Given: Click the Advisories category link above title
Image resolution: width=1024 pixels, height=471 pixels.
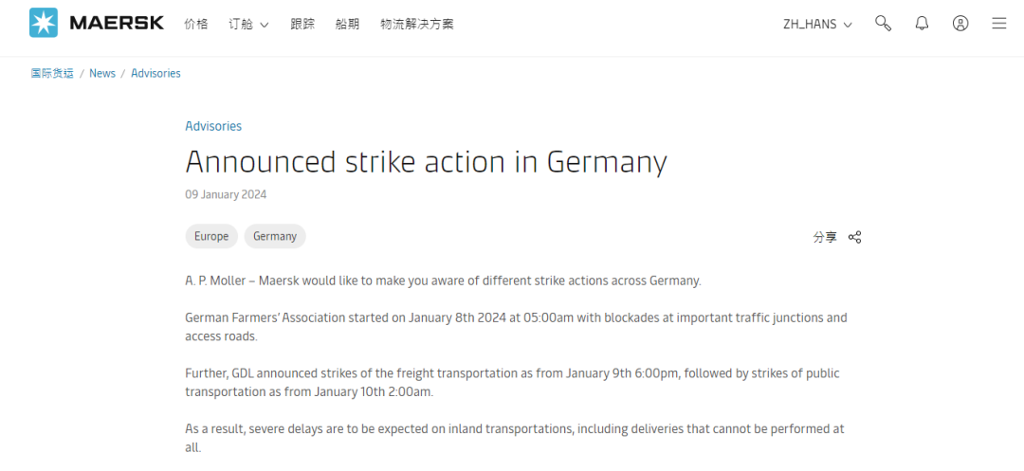Looking at the screenshot, I should pyautogui.click(x=213, y=126).
